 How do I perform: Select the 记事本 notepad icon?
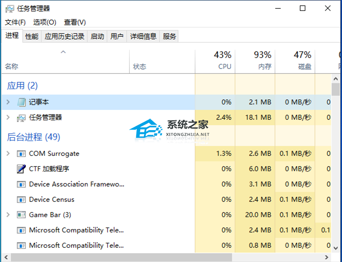(21, 102)
